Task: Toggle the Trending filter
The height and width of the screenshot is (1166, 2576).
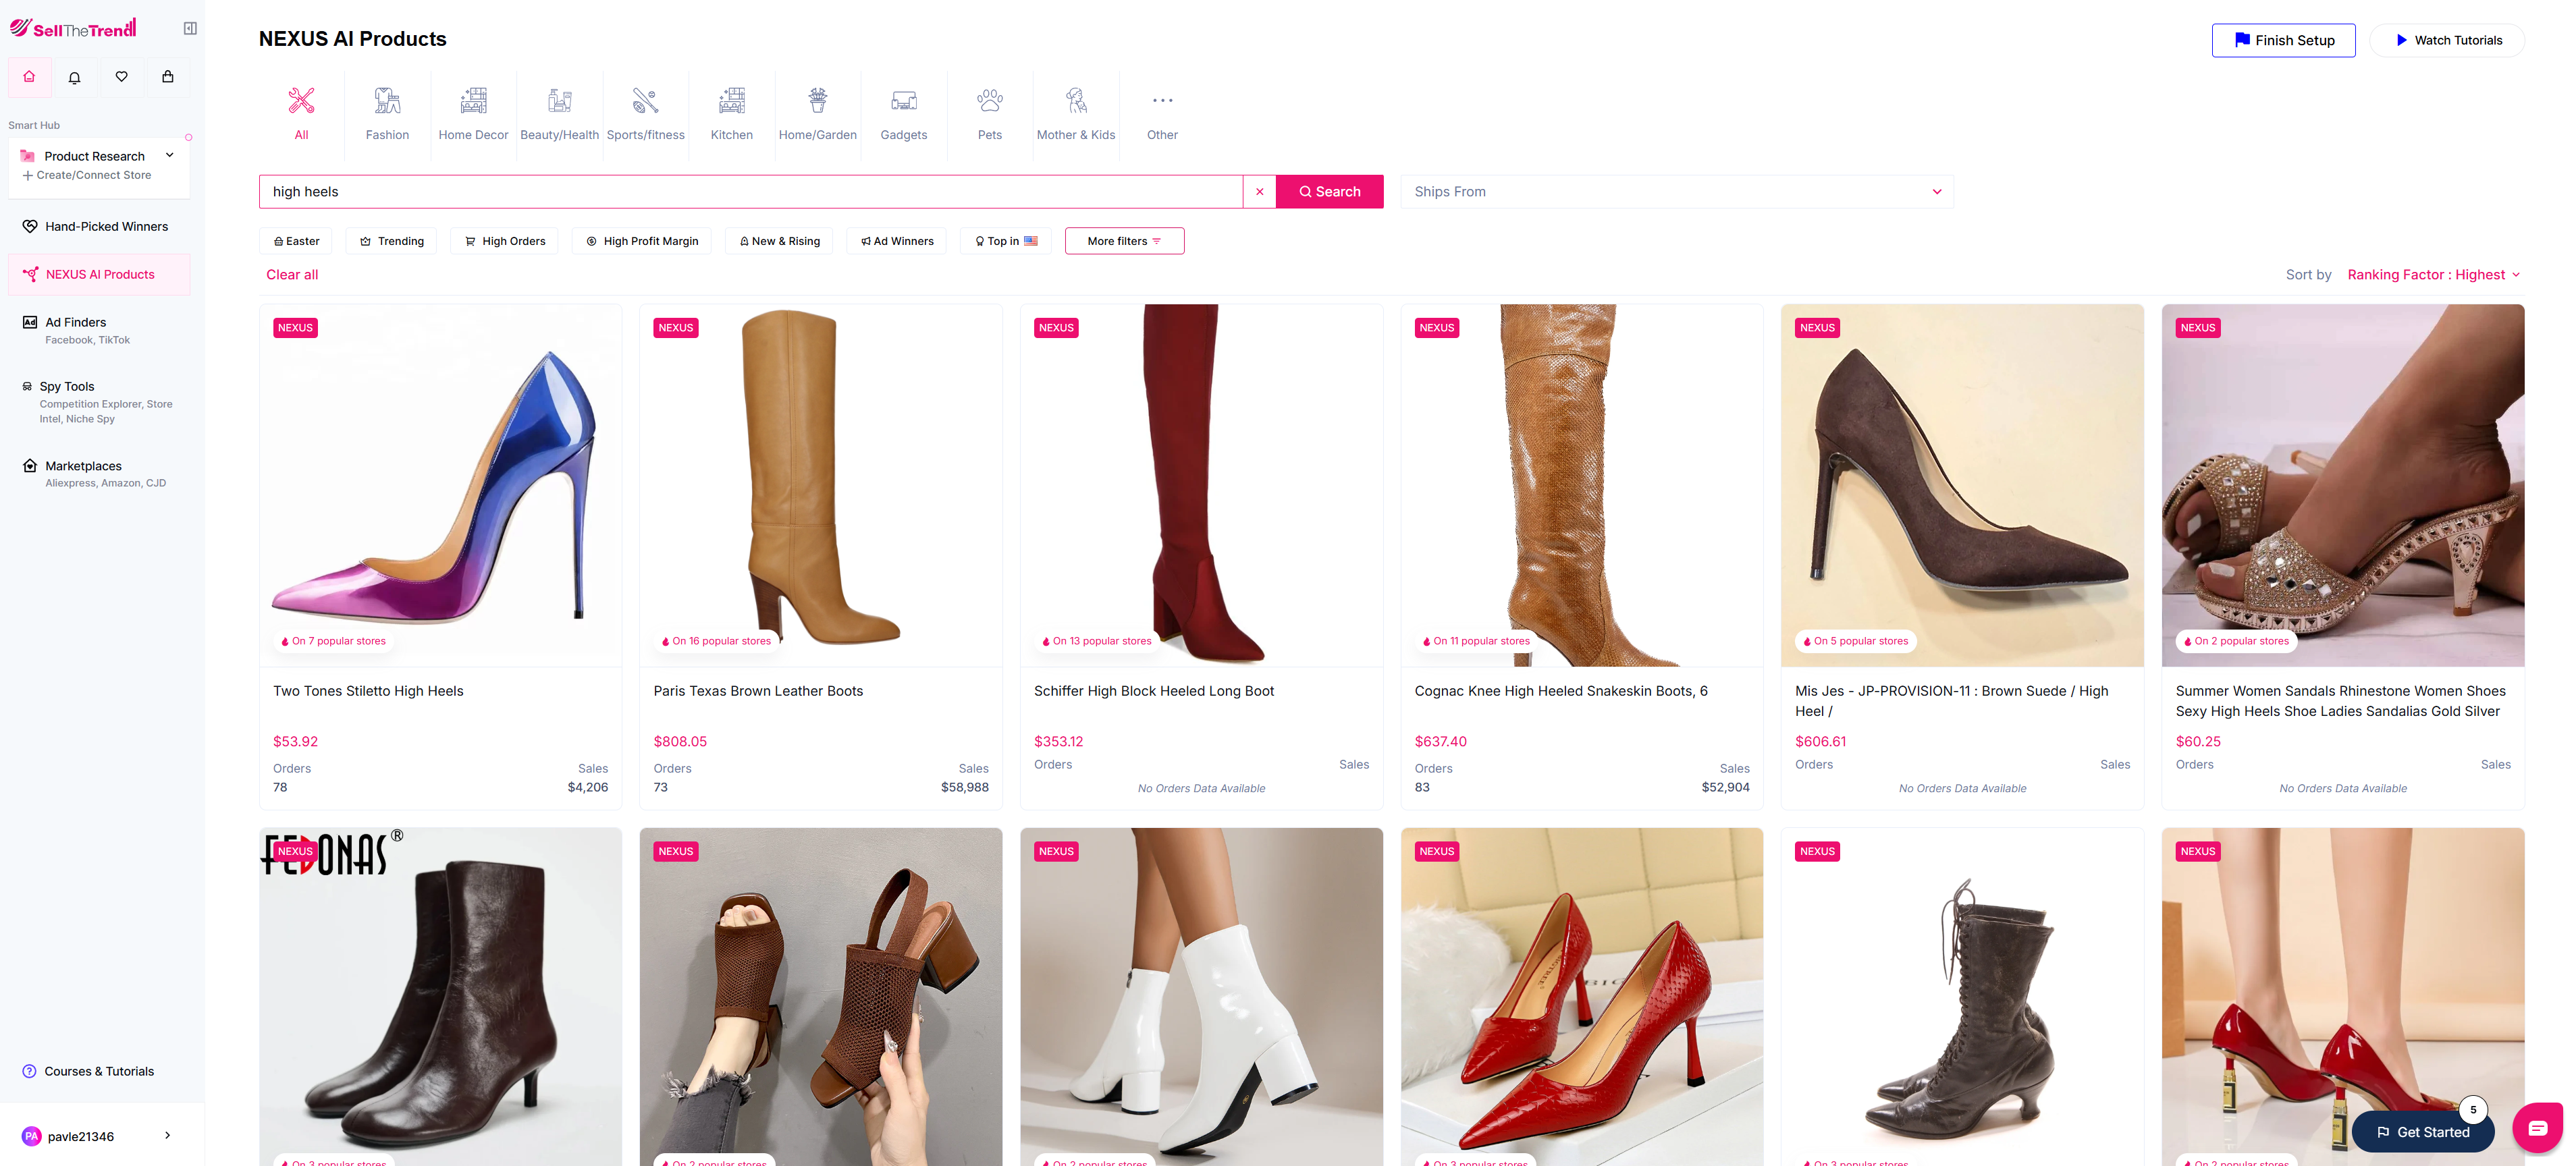Action: tap(391, 240)
